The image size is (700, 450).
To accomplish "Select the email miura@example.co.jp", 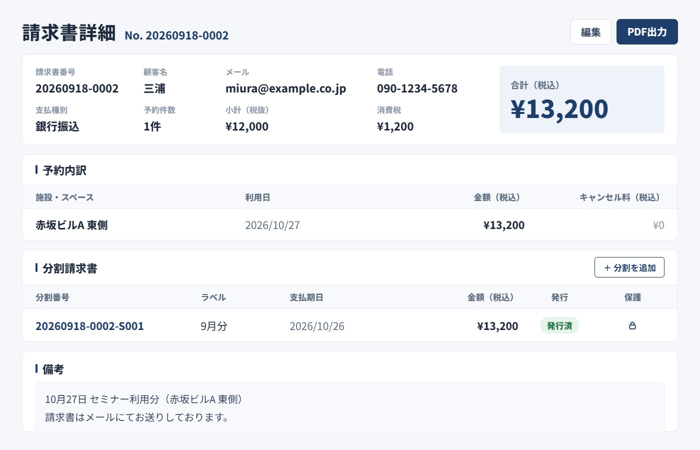I will pos(285,88).
